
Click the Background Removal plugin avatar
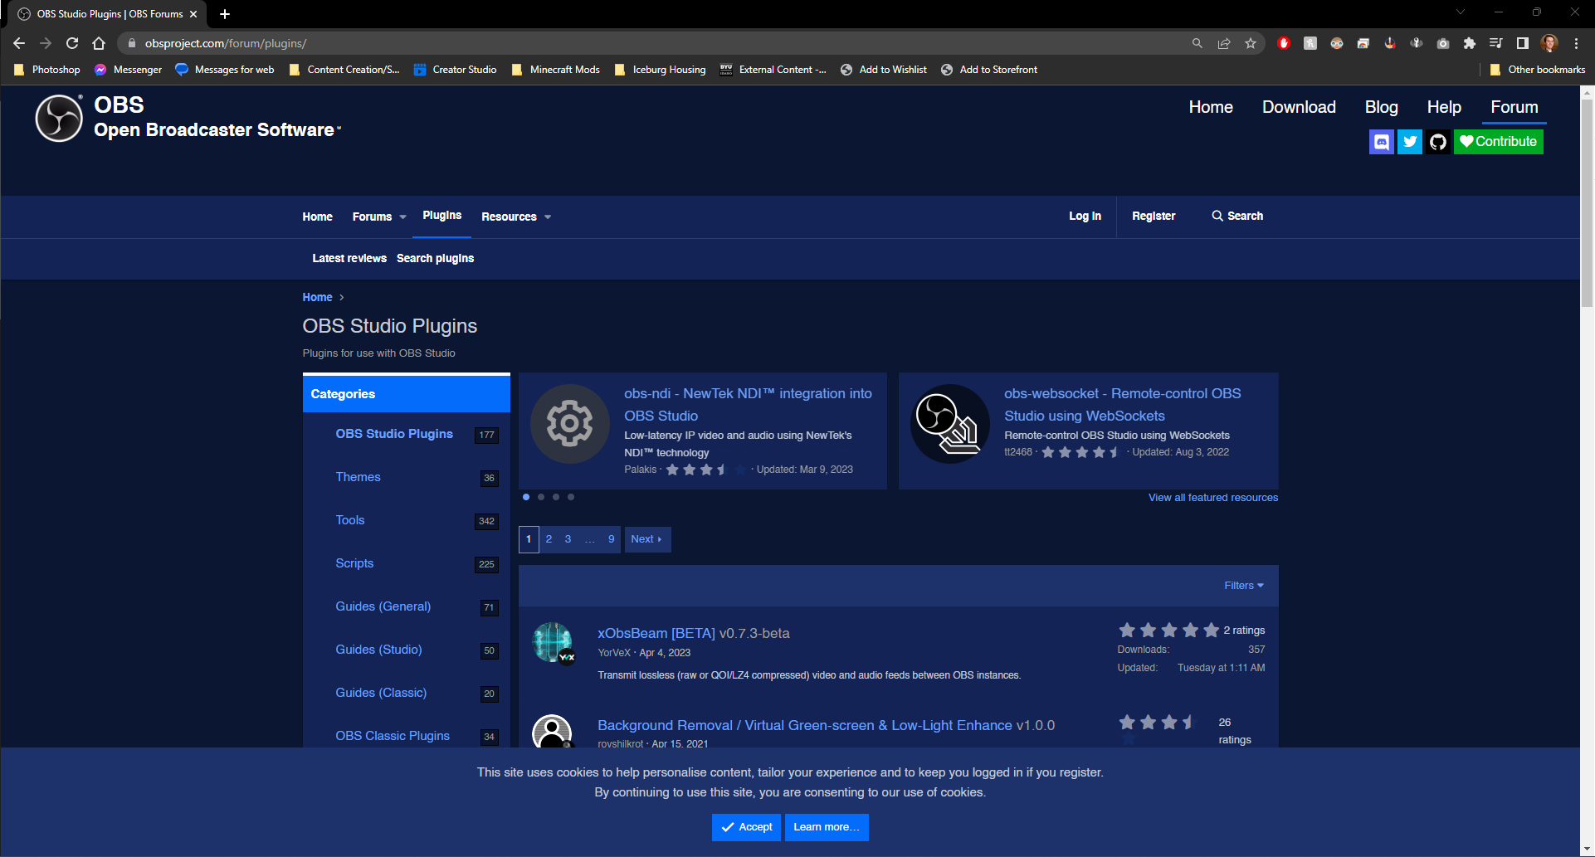(x=553, y=731)
